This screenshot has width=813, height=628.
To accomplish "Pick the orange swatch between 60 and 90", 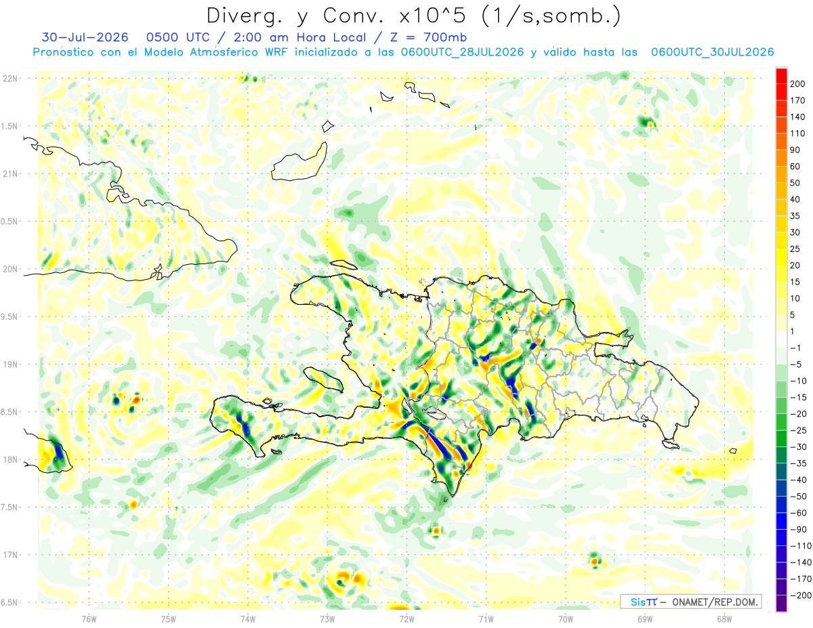I will point(781,158).
